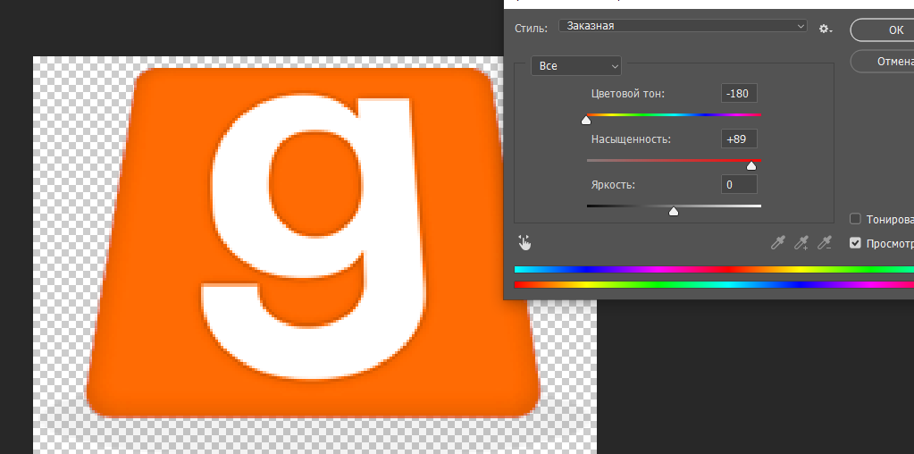Viewport: 914px width, 454px height.
Task: Click the Отмена cancel button
Action: tap(882, 61)
